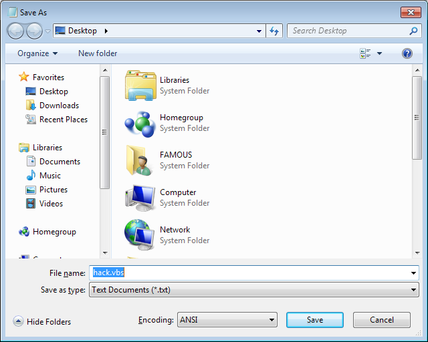Click the Change your view icon
The image size is (428, 342).
point(365,53)
